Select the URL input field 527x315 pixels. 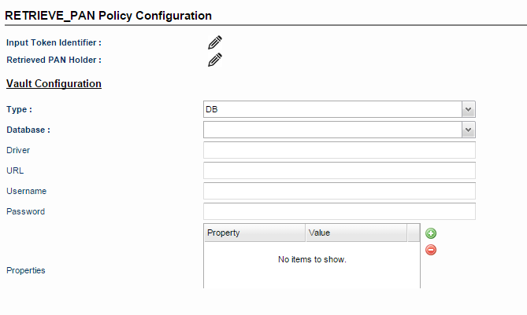339,170
